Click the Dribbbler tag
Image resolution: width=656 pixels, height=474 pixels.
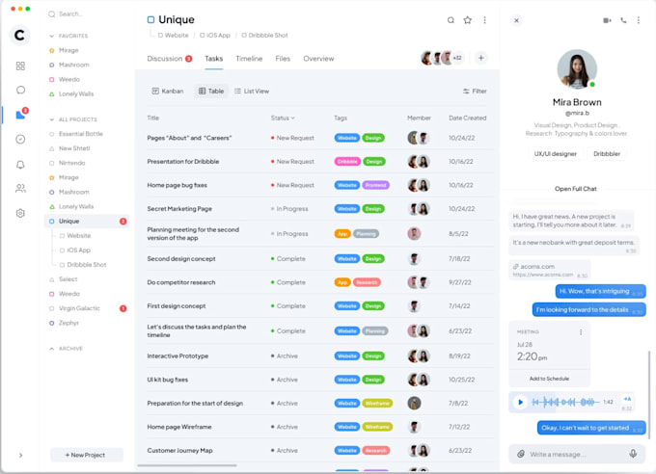pos(607,154)
